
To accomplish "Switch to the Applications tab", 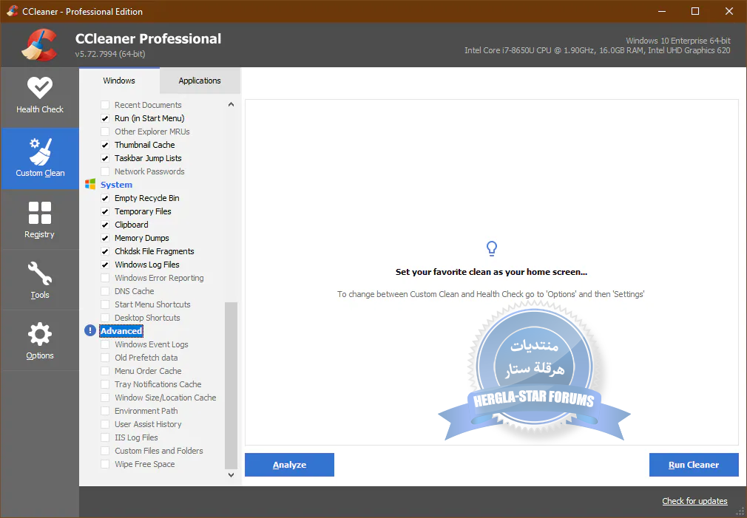I will [x=200, y=81].
